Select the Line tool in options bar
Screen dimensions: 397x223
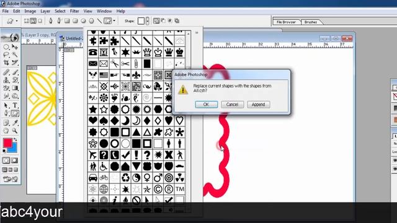[x=99, y=21]
